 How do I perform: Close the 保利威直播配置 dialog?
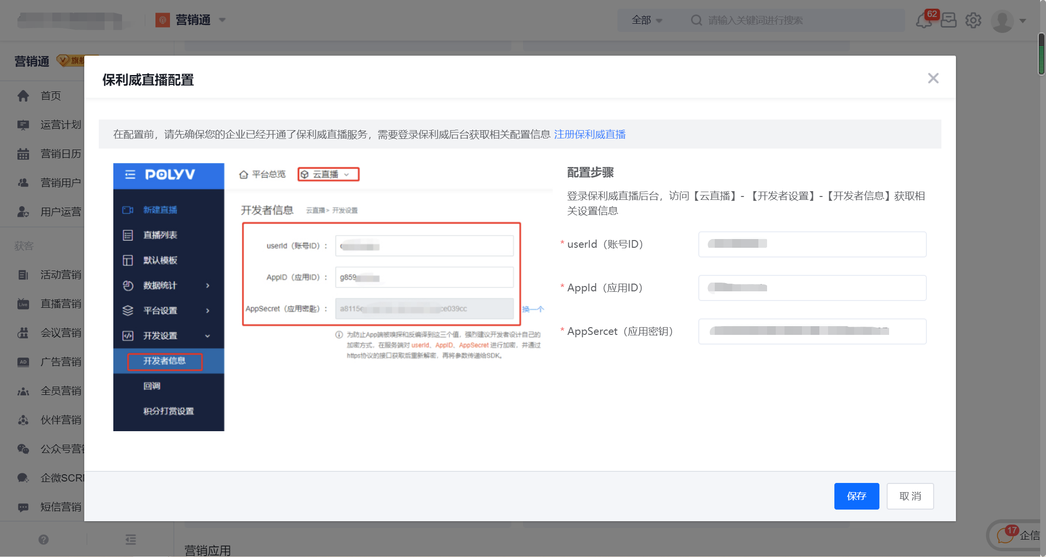point(933,78)
